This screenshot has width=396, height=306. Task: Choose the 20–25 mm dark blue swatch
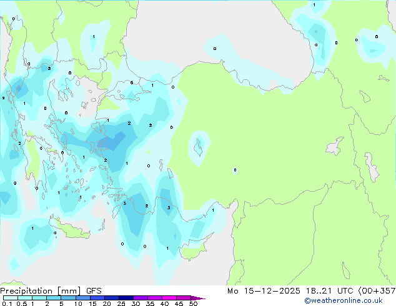coord(111,298)
